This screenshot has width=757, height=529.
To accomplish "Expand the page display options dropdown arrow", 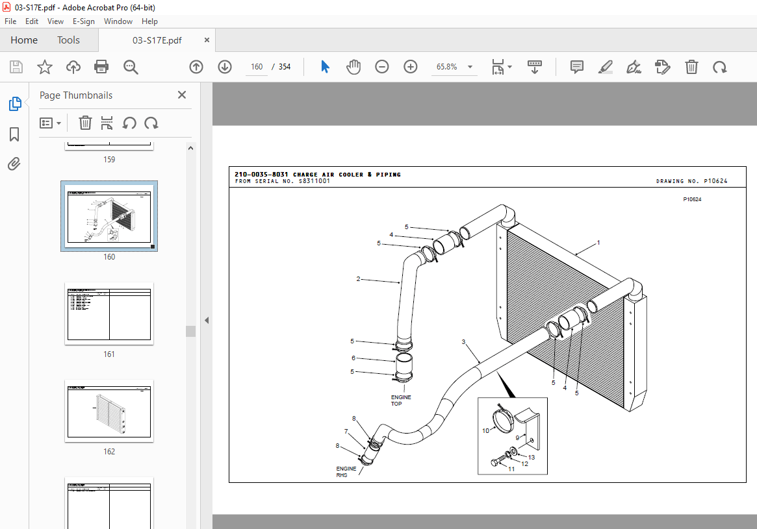I will coord(511,66).
